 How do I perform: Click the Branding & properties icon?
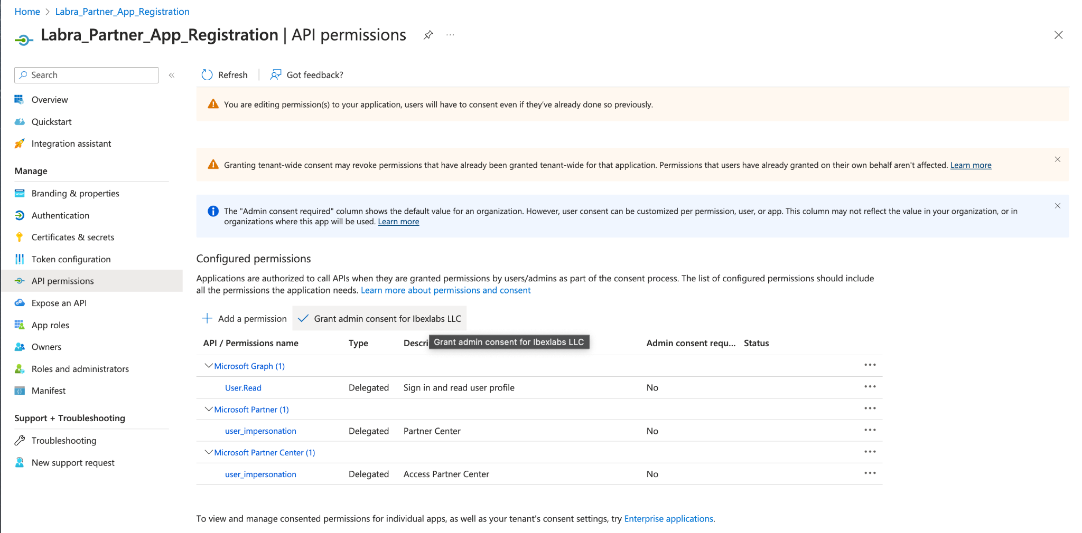click(x=20, y=193)
